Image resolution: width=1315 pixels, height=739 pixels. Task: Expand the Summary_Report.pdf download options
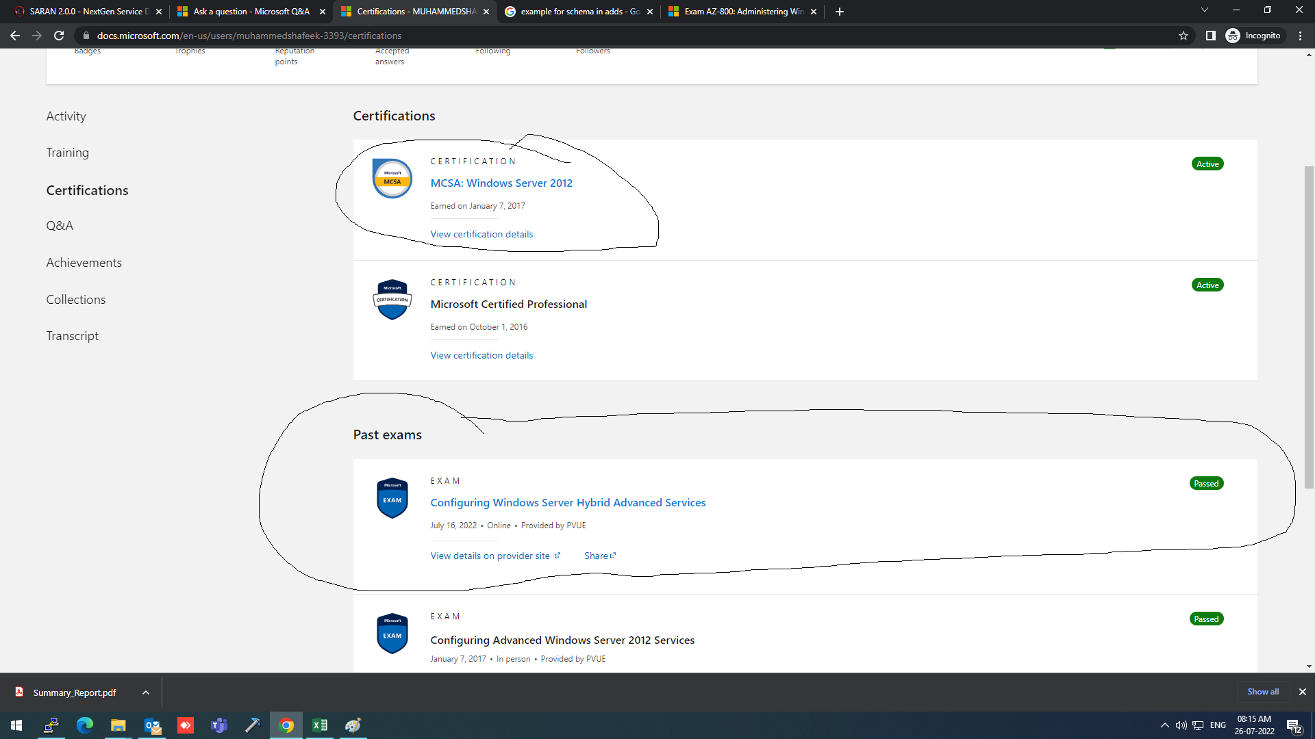pyautogui.click(x=146, y=692)
